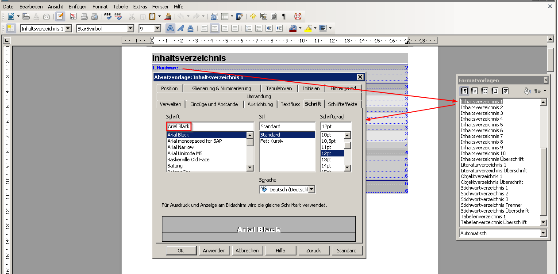Toggle Bullets On/Off icon
Screen dimensions: 558x274
tap(259, 28)
